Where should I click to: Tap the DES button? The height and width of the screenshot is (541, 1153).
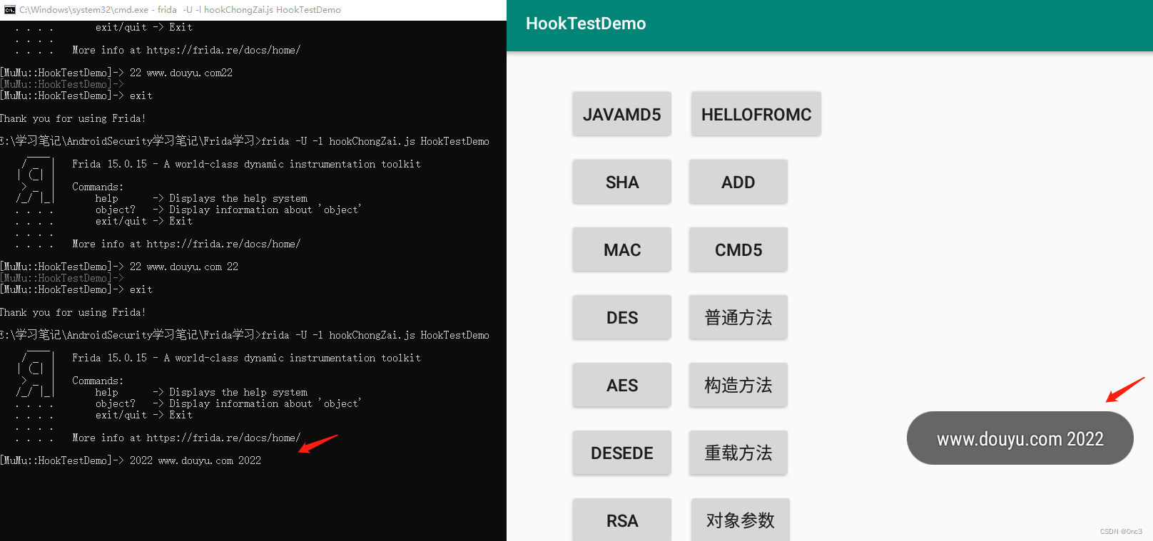(621, 317)
